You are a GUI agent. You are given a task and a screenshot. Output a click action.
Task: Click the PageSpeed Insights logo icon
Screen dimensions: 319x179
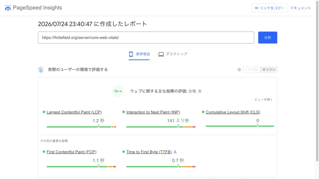coord(8,8)
